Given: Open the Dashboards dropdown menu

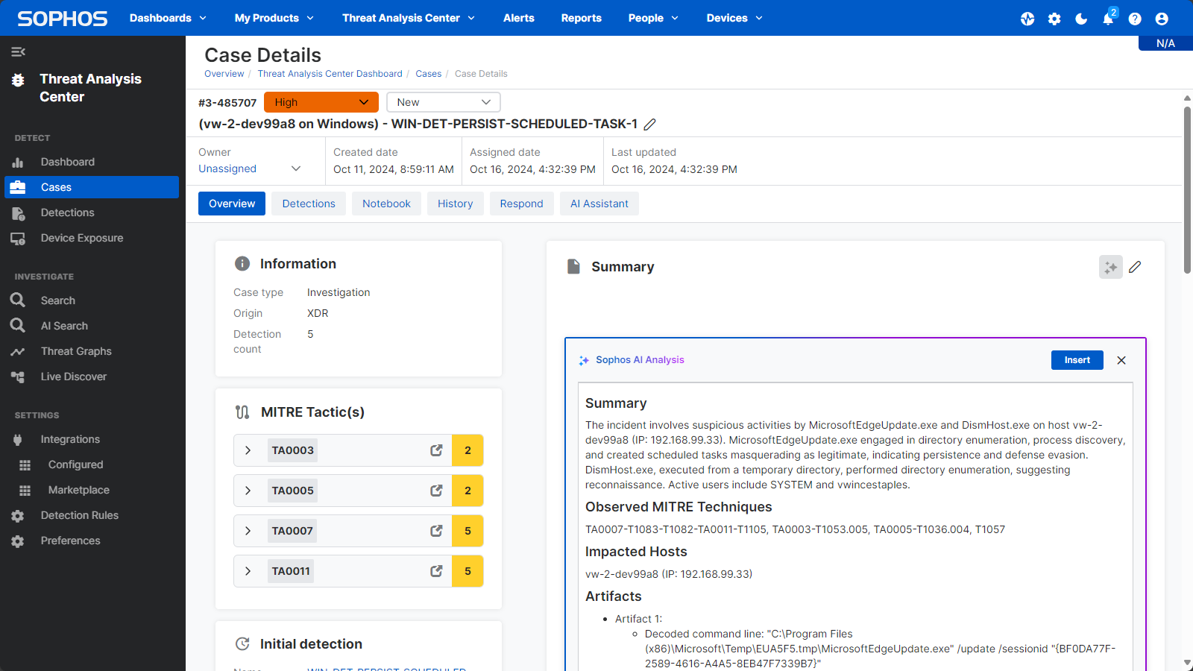Looking at the screenshot, I should 168,18.
